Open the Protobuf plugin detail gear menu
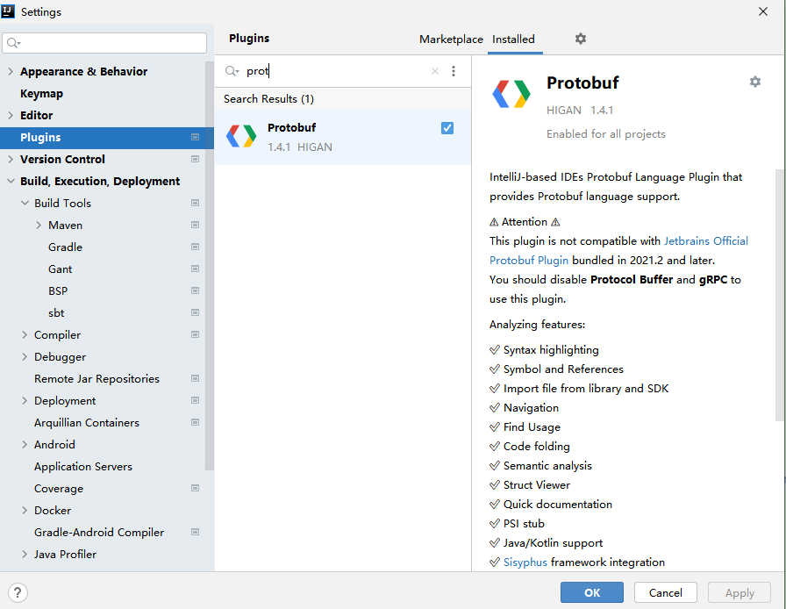The image size is (786, 609). (x=754, y=82)
